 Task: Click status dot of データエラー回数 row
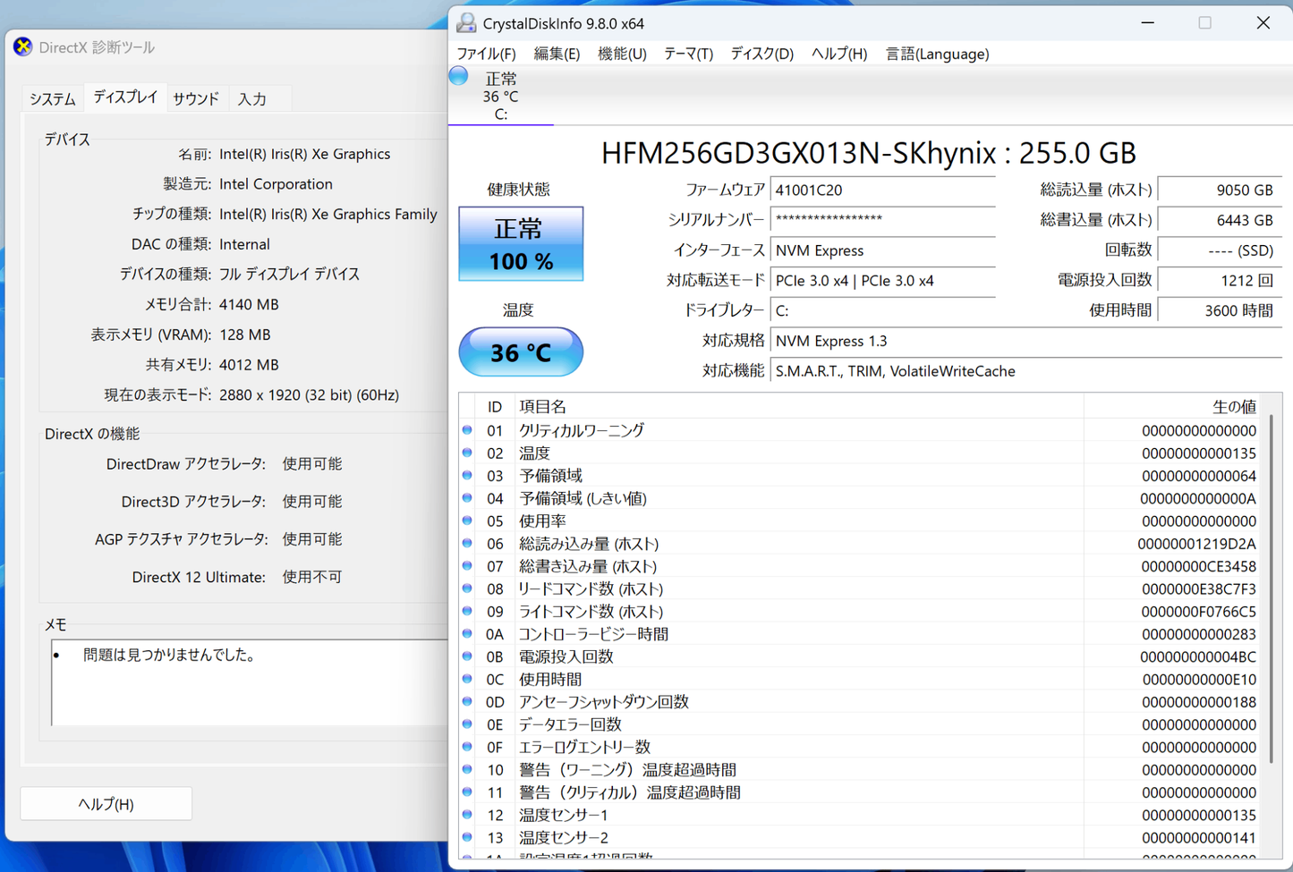click(467, 724)
